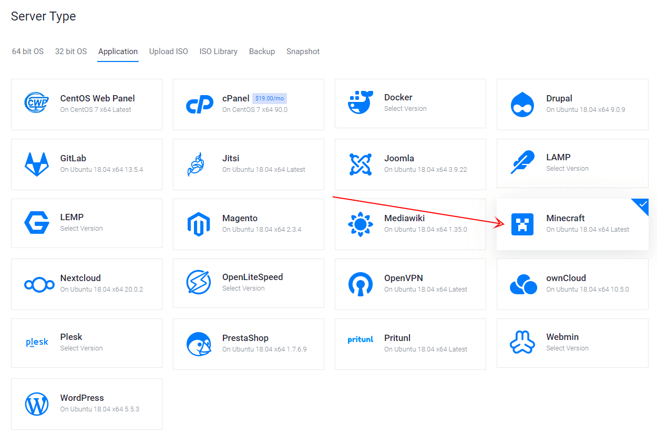Click the WordPress logo icon
Viewport: 657px width, 434px height.
[37, 404]
